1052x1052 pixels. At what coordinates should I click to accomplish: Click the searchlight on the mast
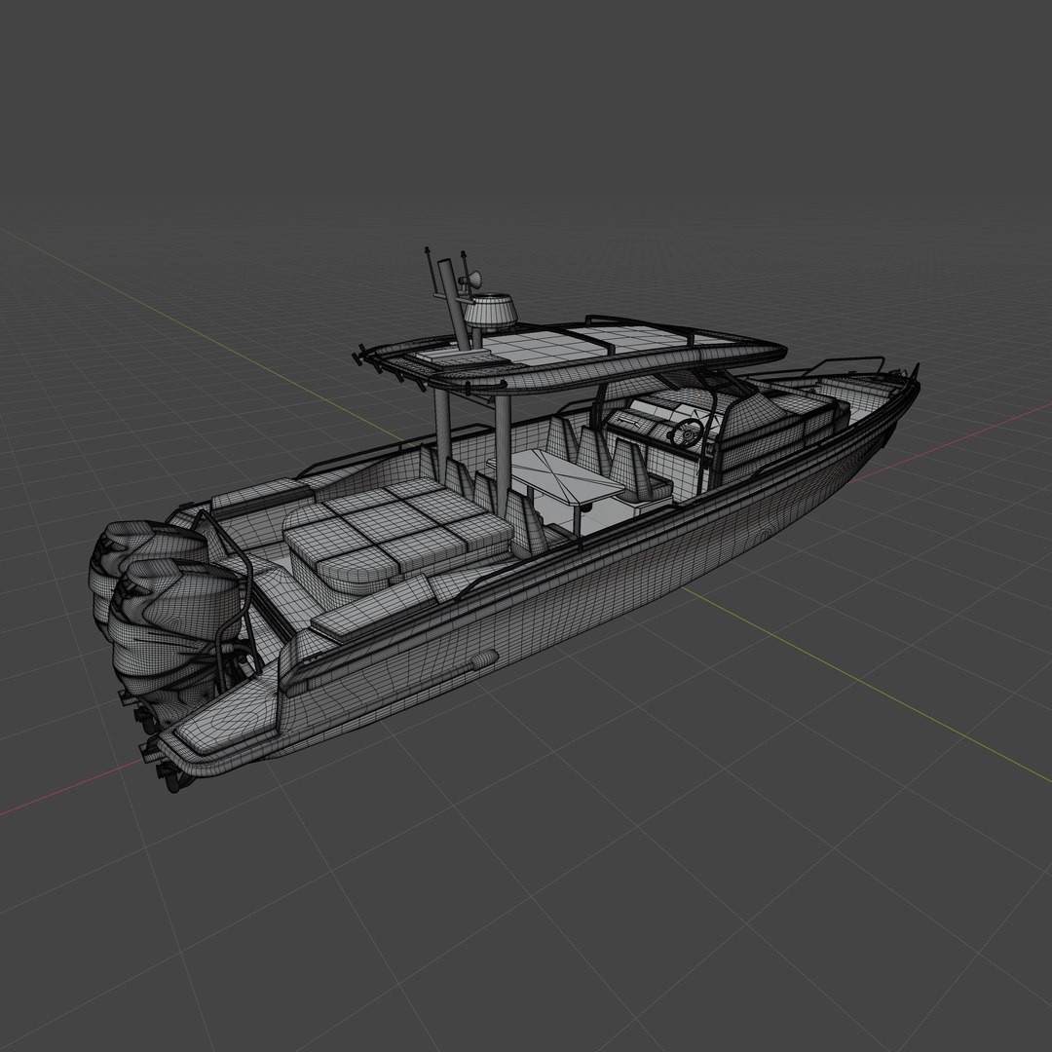coord(470,280)
